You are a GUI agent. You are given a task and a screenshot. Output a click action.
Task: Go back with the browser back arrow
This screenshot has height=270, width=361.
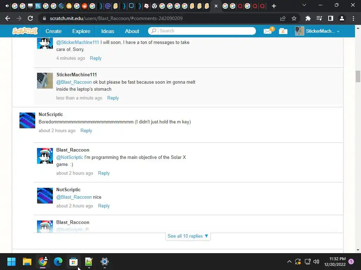(x=8, y=18)
